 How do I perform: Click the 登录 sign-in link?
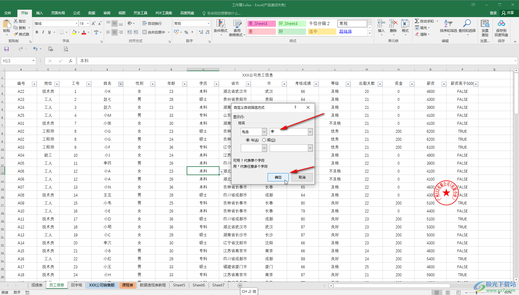[x=493, y=13]
